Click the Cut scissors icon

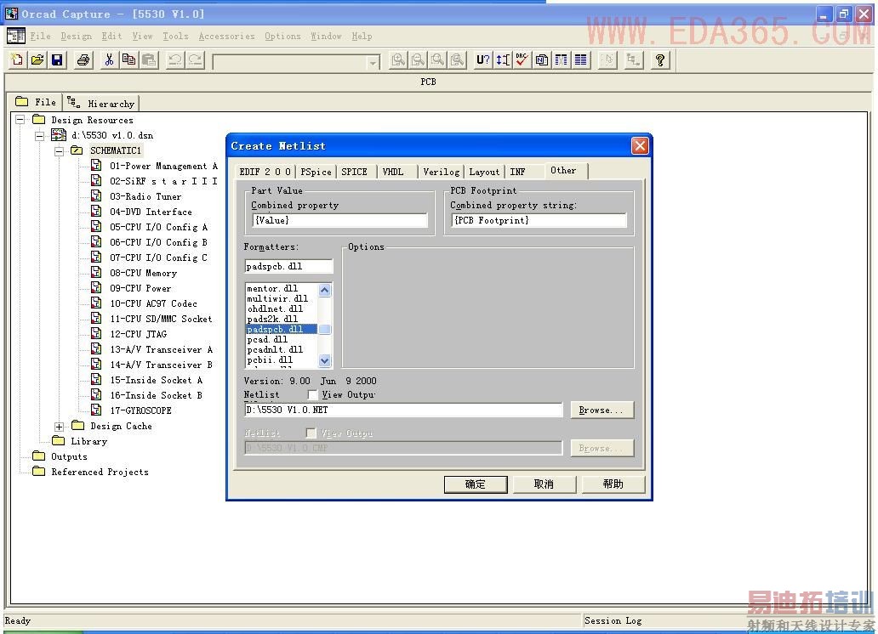pos(109,59)
